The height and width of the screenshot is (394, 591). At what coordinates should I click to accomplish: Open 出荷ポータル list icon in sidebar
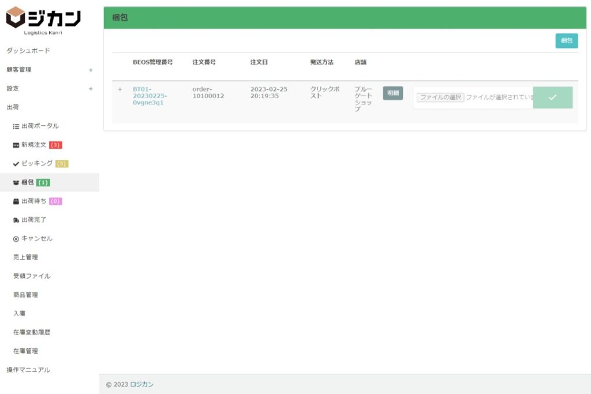(16, 126)
